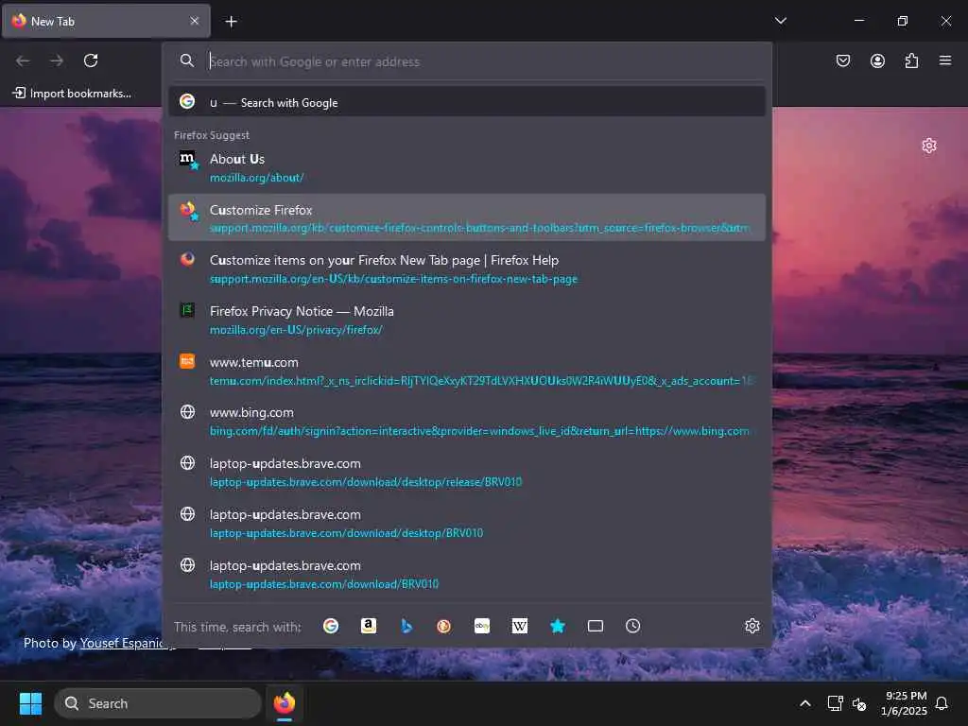
Task: Personalize new tab gear icon
Action: (929, 146)
